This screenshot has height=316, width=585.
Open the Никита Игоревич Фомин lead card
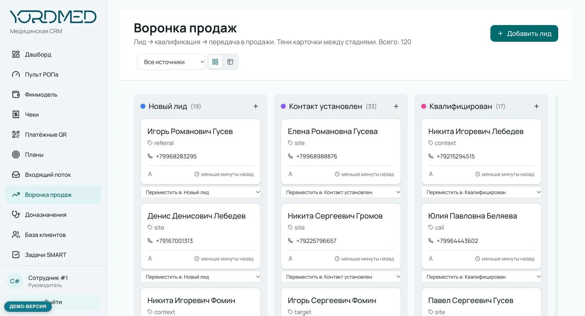point(201,302)
